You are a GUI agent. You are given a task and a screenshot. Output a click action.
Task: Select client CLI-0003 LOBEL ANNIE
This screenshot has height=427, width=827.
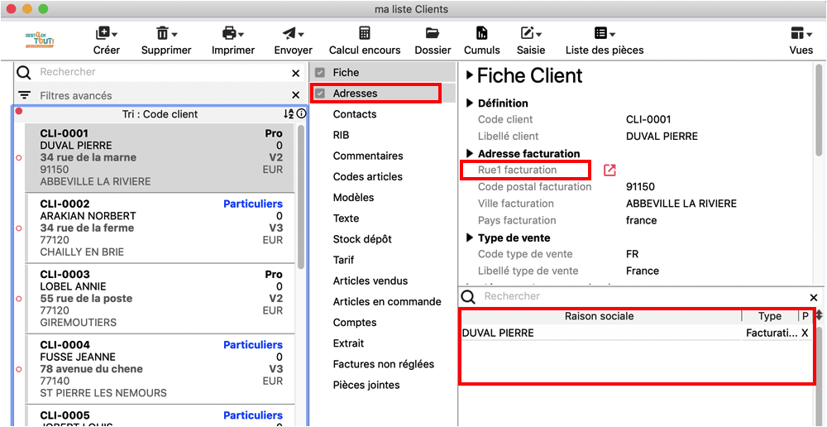[x=160, y=298]
